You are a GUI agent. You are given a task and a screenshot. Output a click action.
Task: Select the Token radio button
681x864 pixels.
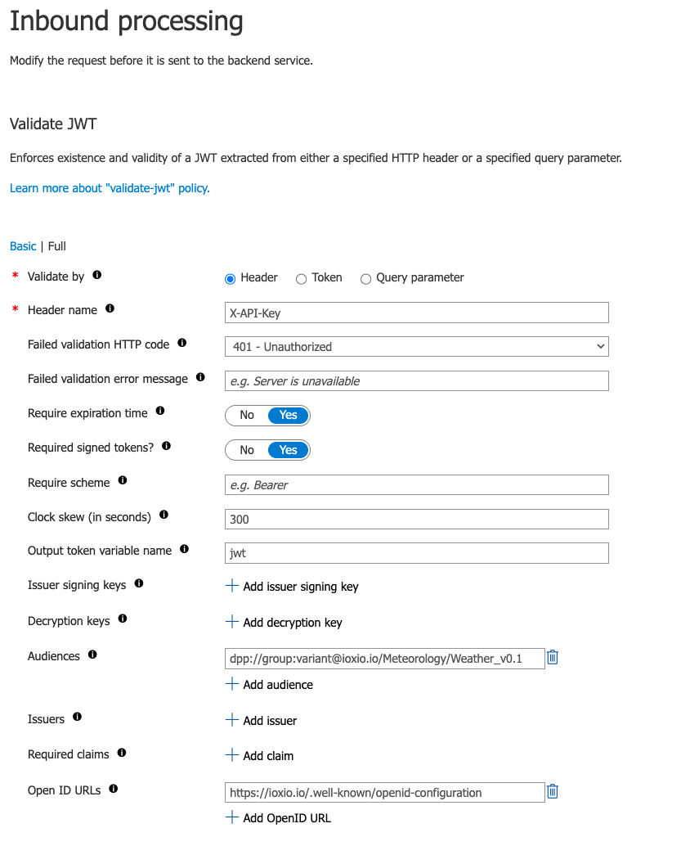point(302,278)
